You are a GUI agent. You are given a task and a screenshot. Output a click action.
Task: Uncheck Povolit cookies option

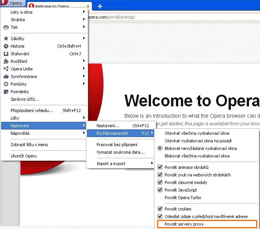coord(160,209)
